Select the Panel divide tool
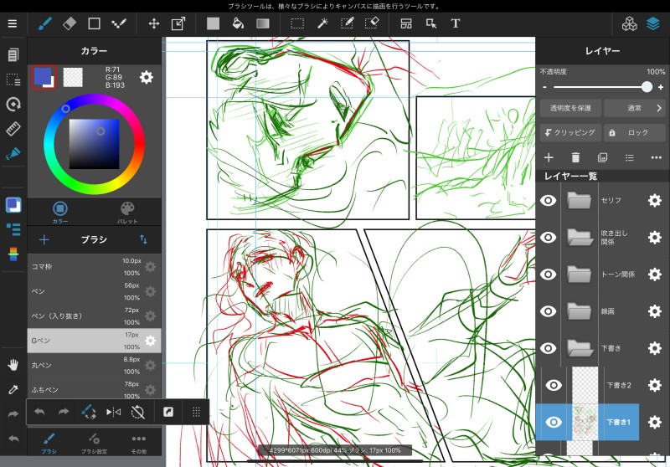This screenshot has width=670, height=467. click(406, 23)
